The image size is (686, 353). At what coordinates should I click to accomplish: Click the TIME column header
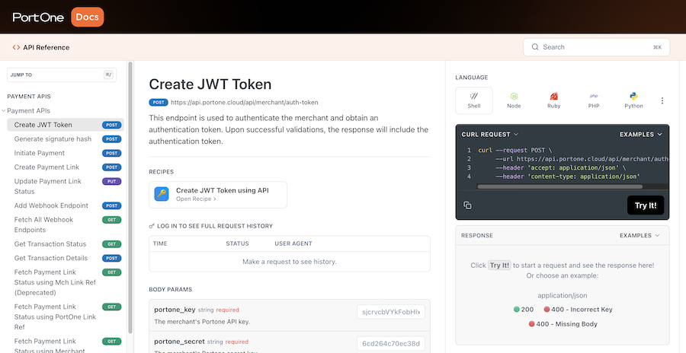[160, 243]
